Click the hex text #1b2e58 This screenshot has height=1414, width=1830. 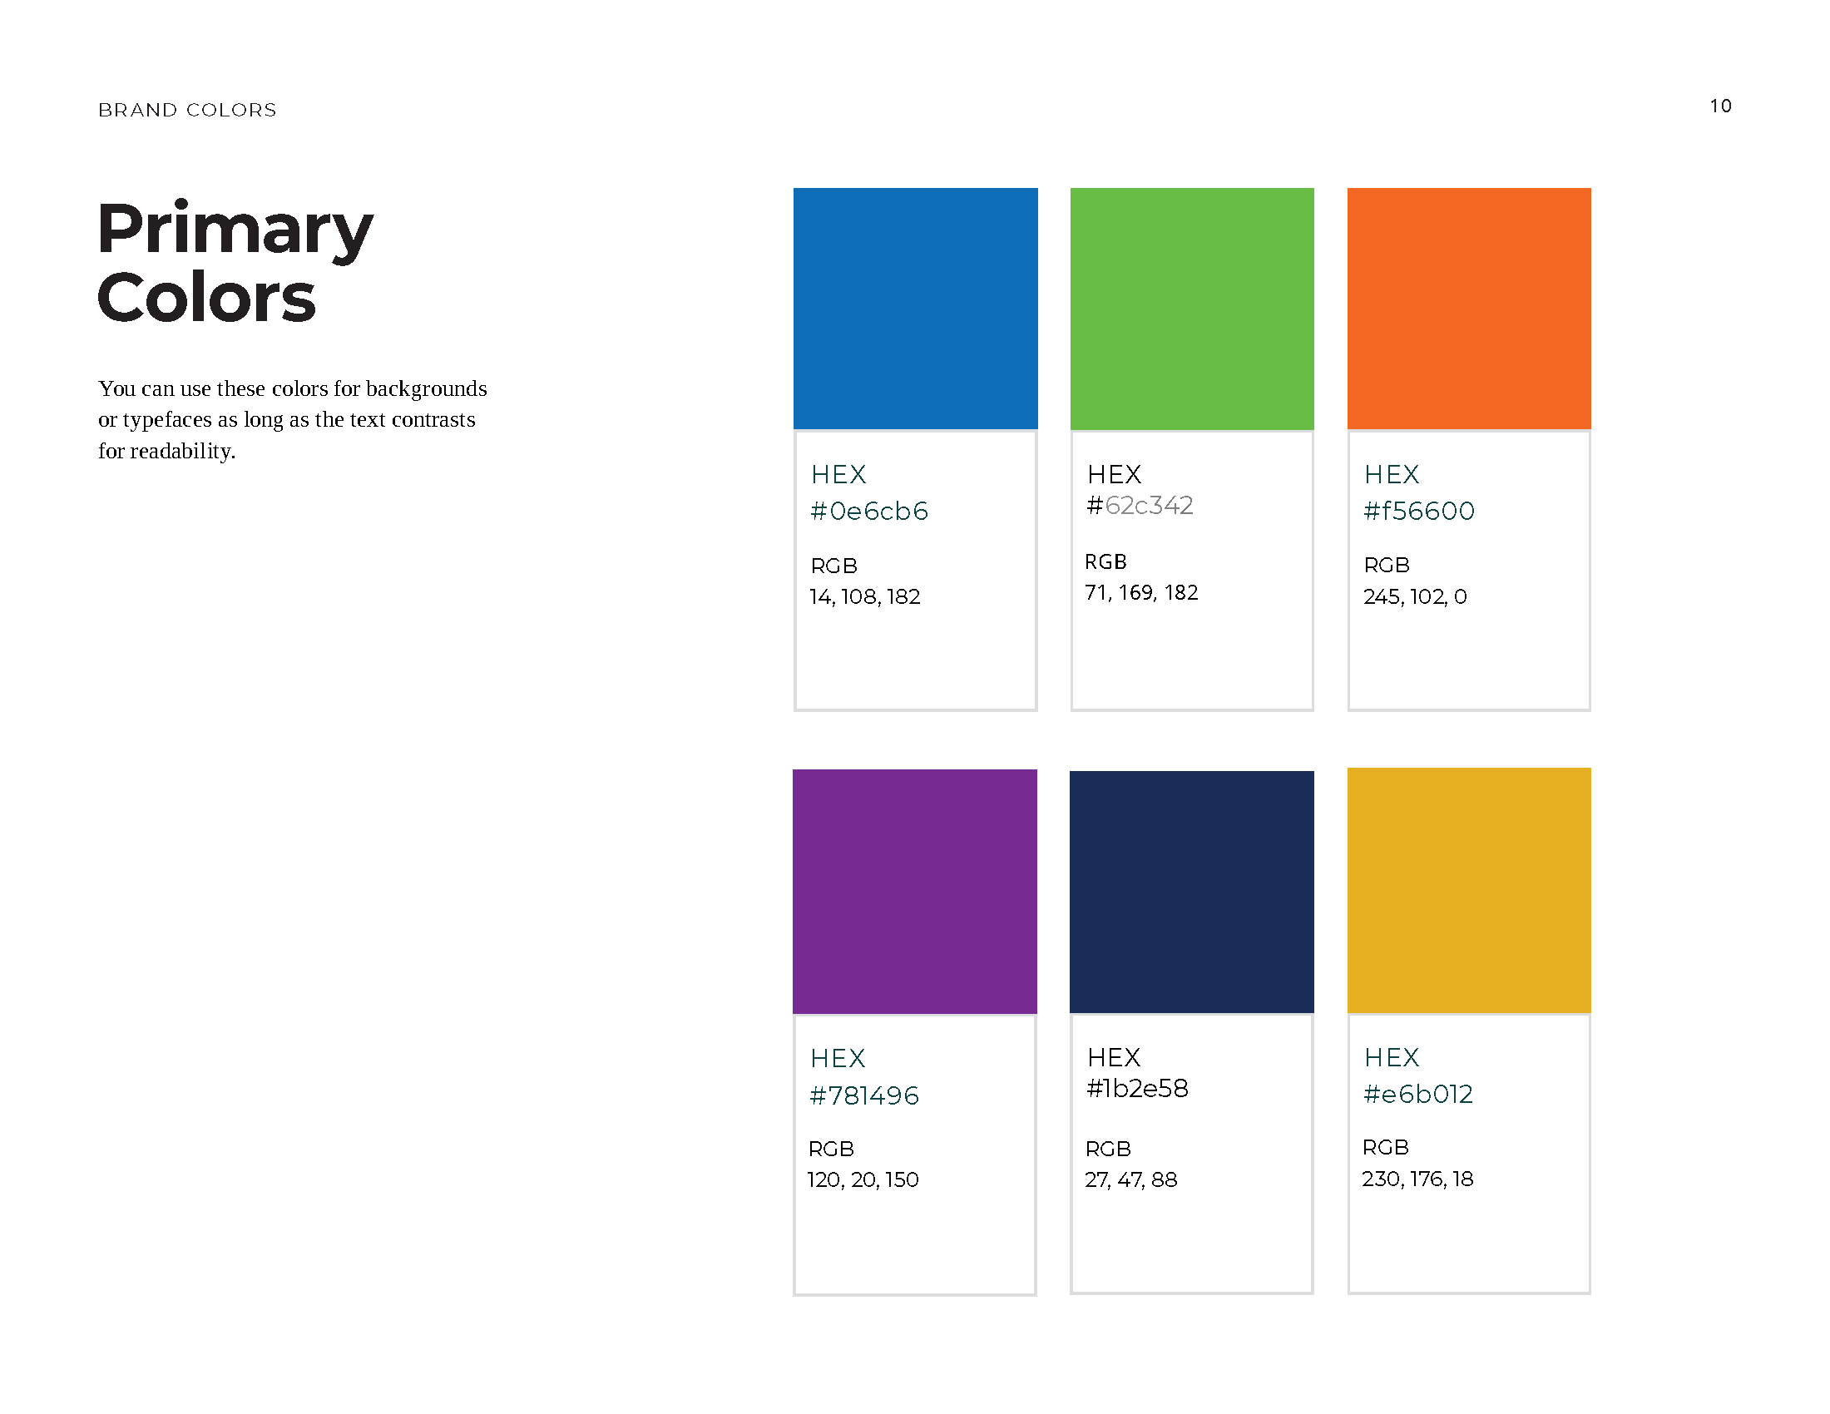pyautogui.click(x=1137, y=1088)
